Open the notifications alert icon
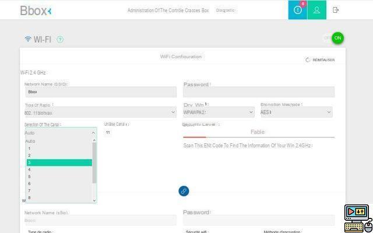Viewport: 373px width, 233px height. point(298,10)
